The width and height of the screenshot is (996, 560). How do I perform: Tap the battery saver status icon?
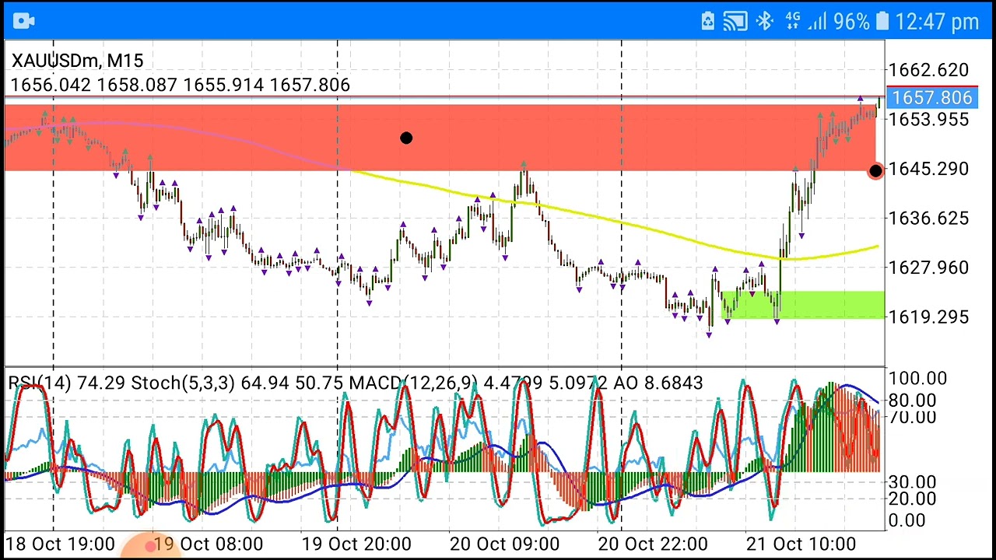pos(707,21)
